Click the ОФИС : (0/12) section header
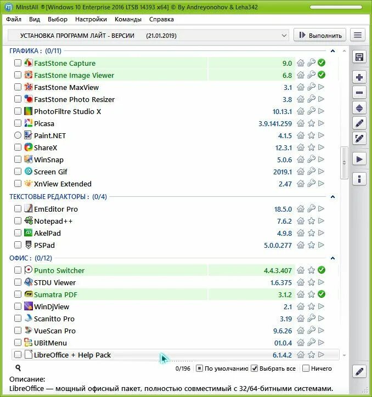372x397 pixels. pos(31,258)
